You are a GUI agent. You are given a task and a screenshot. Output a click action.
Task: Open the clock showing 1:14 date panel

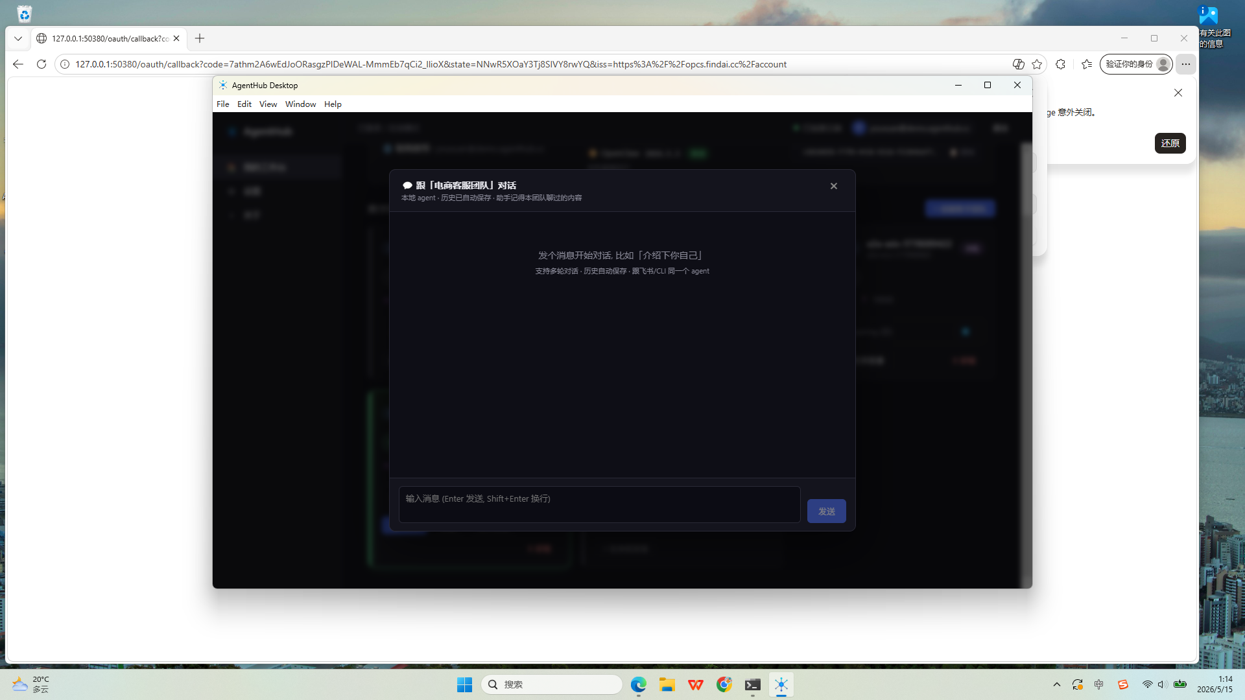1215,684
